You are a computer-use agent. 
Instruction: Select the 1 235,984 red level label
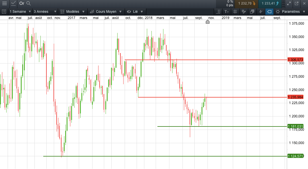coord(295,97)
